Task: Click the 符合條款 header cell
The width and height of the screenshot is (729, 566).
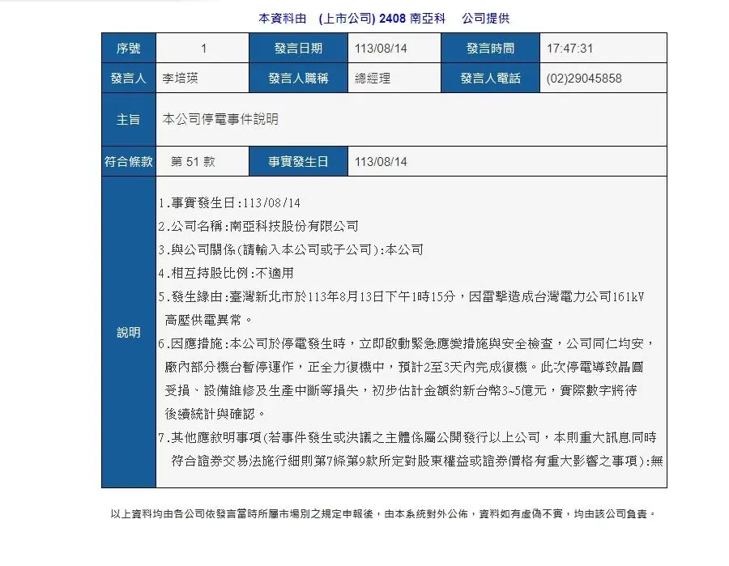Action: click(x=129, y=162)
